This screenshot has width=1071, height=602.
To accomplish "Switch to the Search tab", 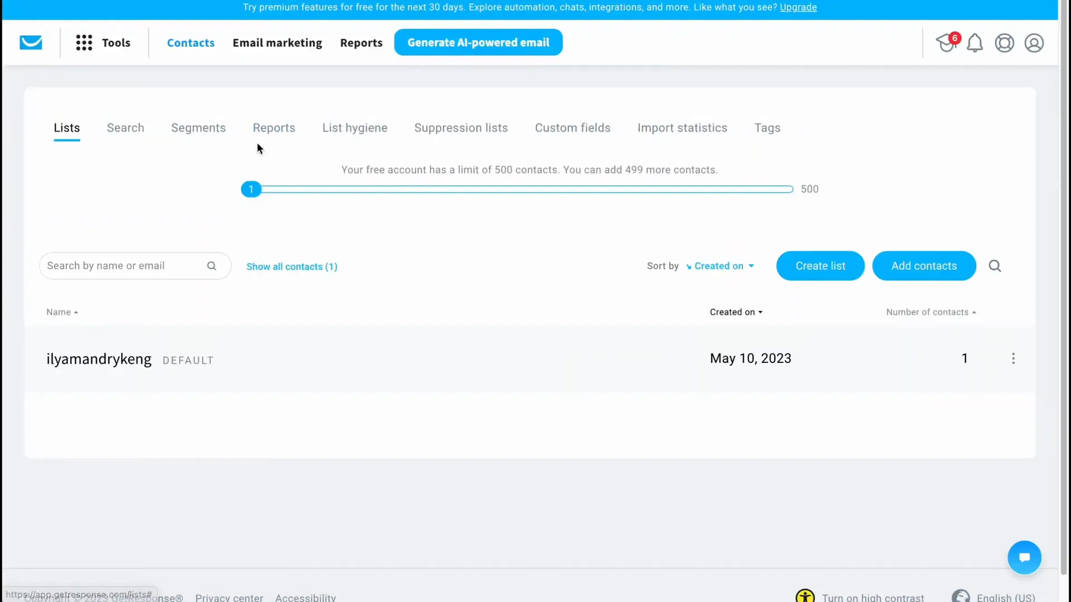I will 126,128.
